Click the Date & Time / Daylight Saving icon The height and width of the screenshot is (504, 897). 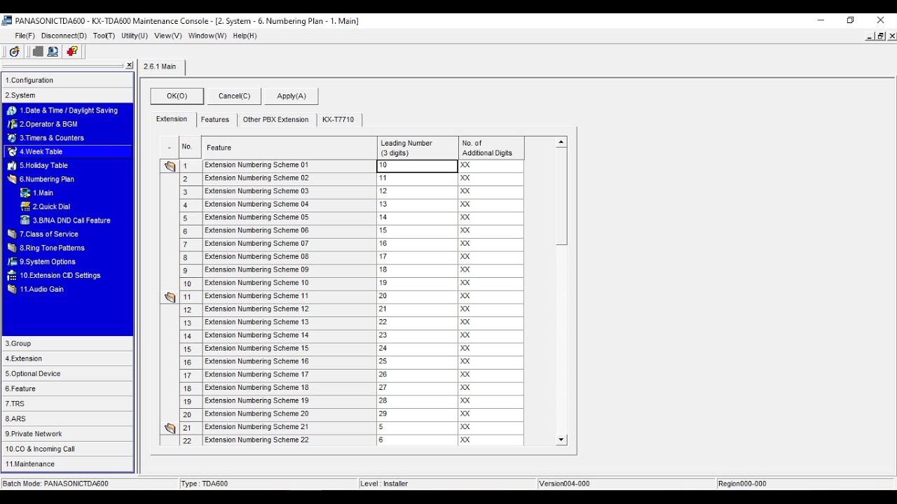tap(12, 111)
